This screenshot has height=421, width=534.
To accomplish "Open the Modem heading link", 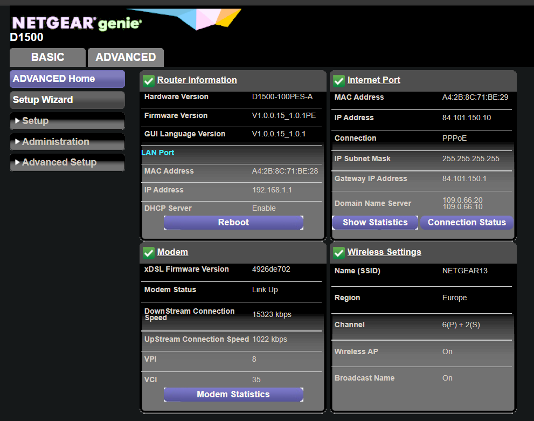I will [172, 252].
